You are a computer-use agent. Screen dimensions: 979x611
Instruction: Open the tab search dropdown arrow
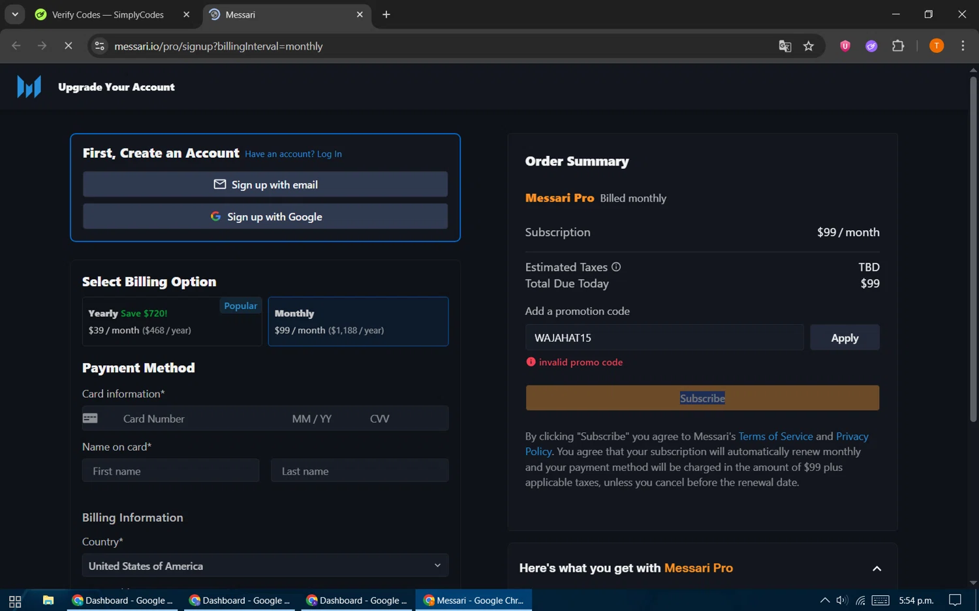point(14,14)
